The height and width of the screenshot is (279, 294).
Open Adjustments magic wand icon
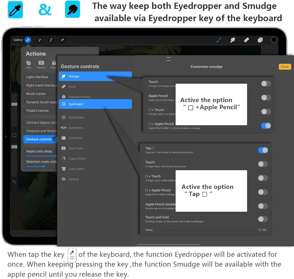40,40
